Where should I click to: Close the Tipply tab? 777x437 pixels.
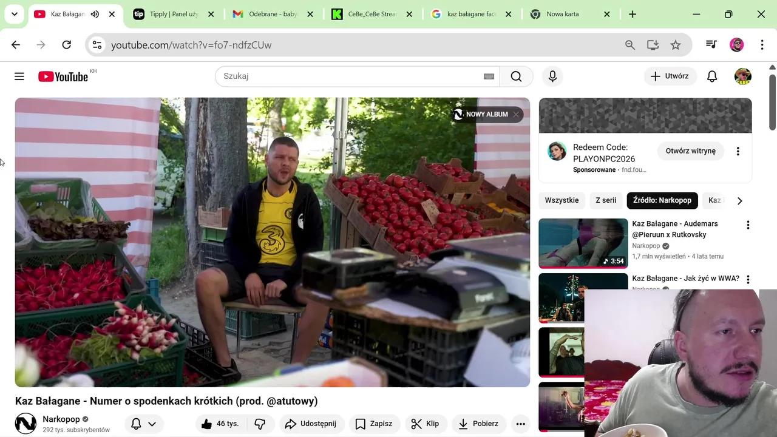[211, 14]
